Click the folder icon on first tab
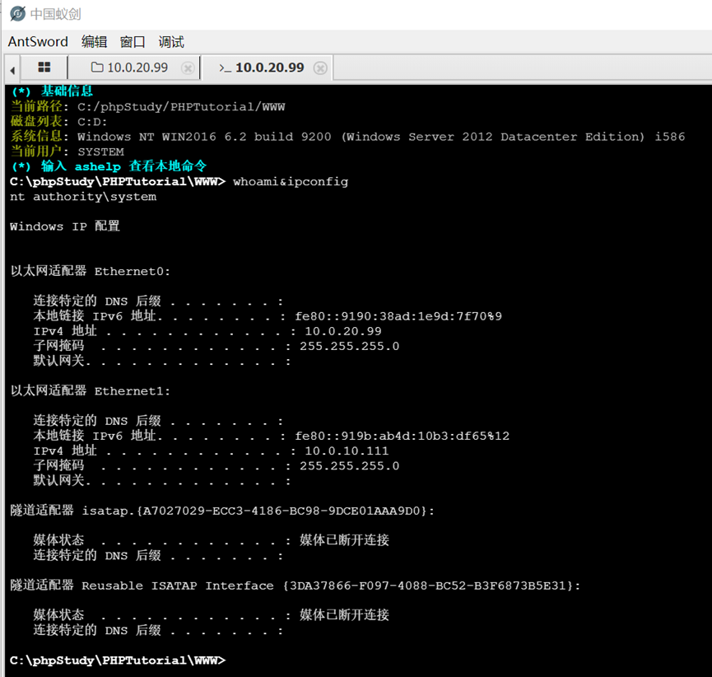This screenshot has width=712, height=677. [97, 68]
